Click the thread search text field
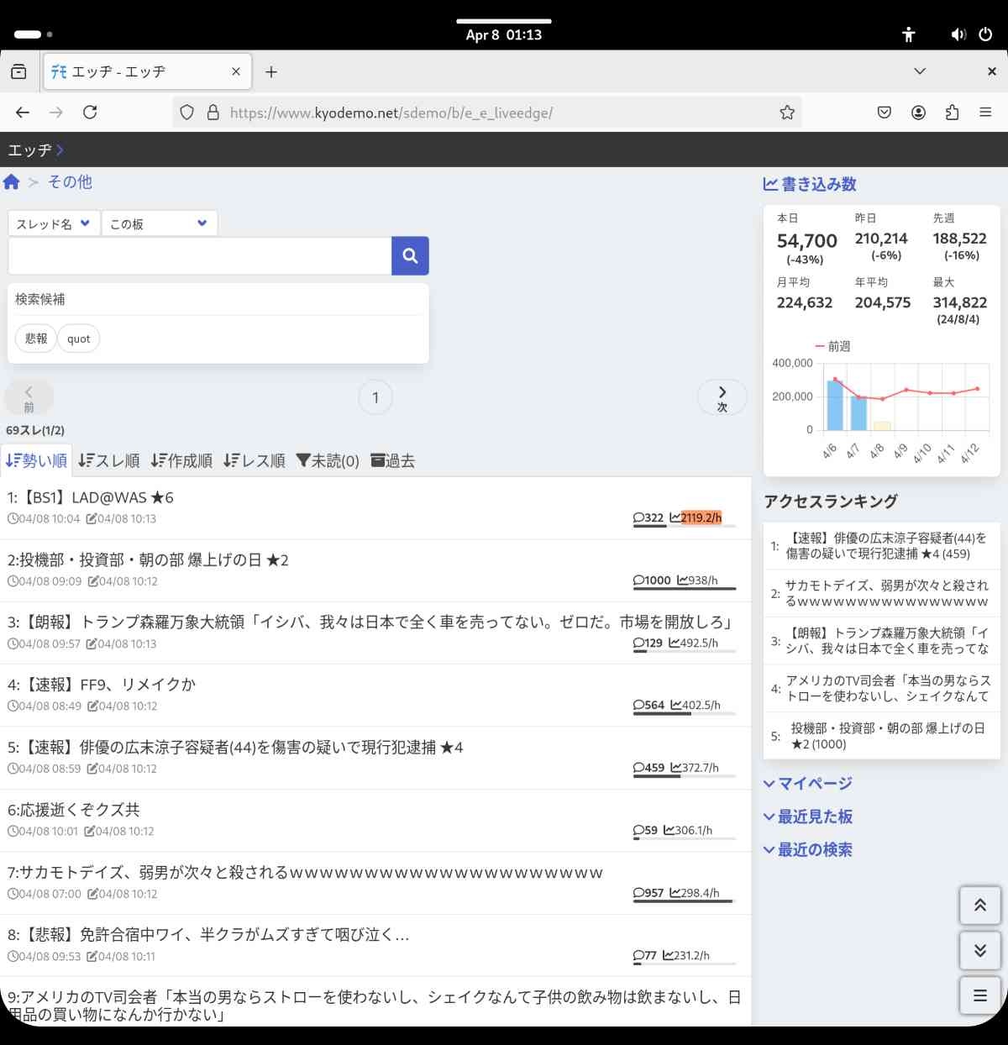 point(199,256)
